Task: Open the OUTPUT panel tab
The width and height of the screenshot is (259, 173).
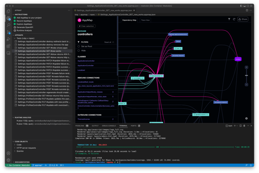Action: [95, 126]
